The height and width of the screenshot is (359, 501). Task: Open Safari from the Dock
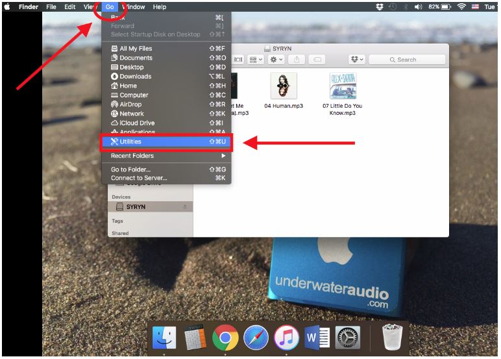[256, 338]
